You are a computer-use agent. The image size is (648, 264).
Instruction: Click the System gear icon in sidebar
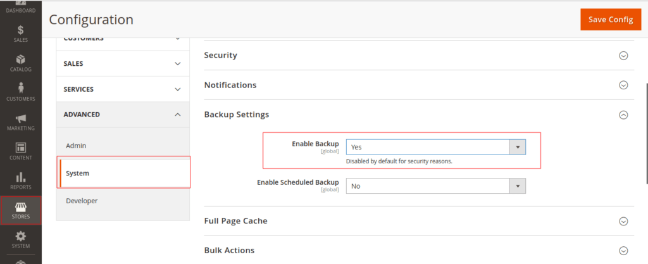[x=21, y=237]
